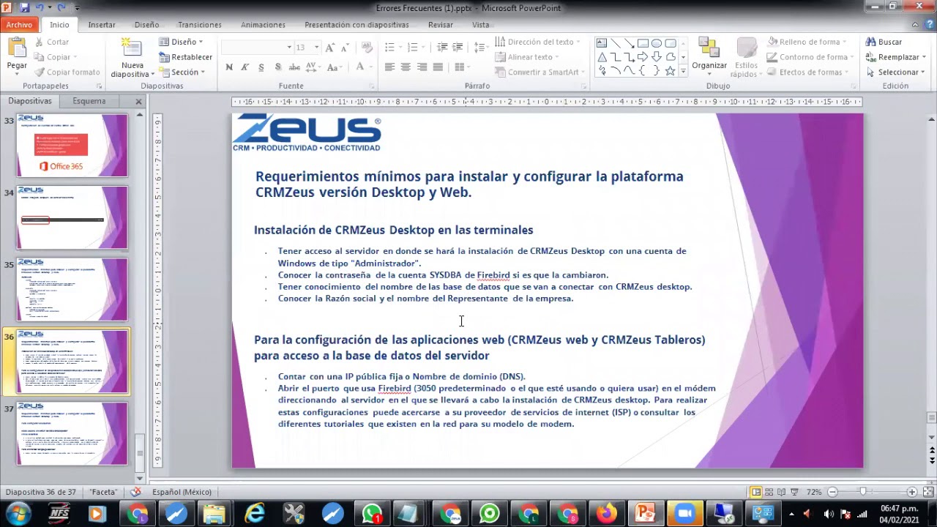Save presentation from quick access toolbar
This screenshot has width=937, height=527.
coord(24,7)
